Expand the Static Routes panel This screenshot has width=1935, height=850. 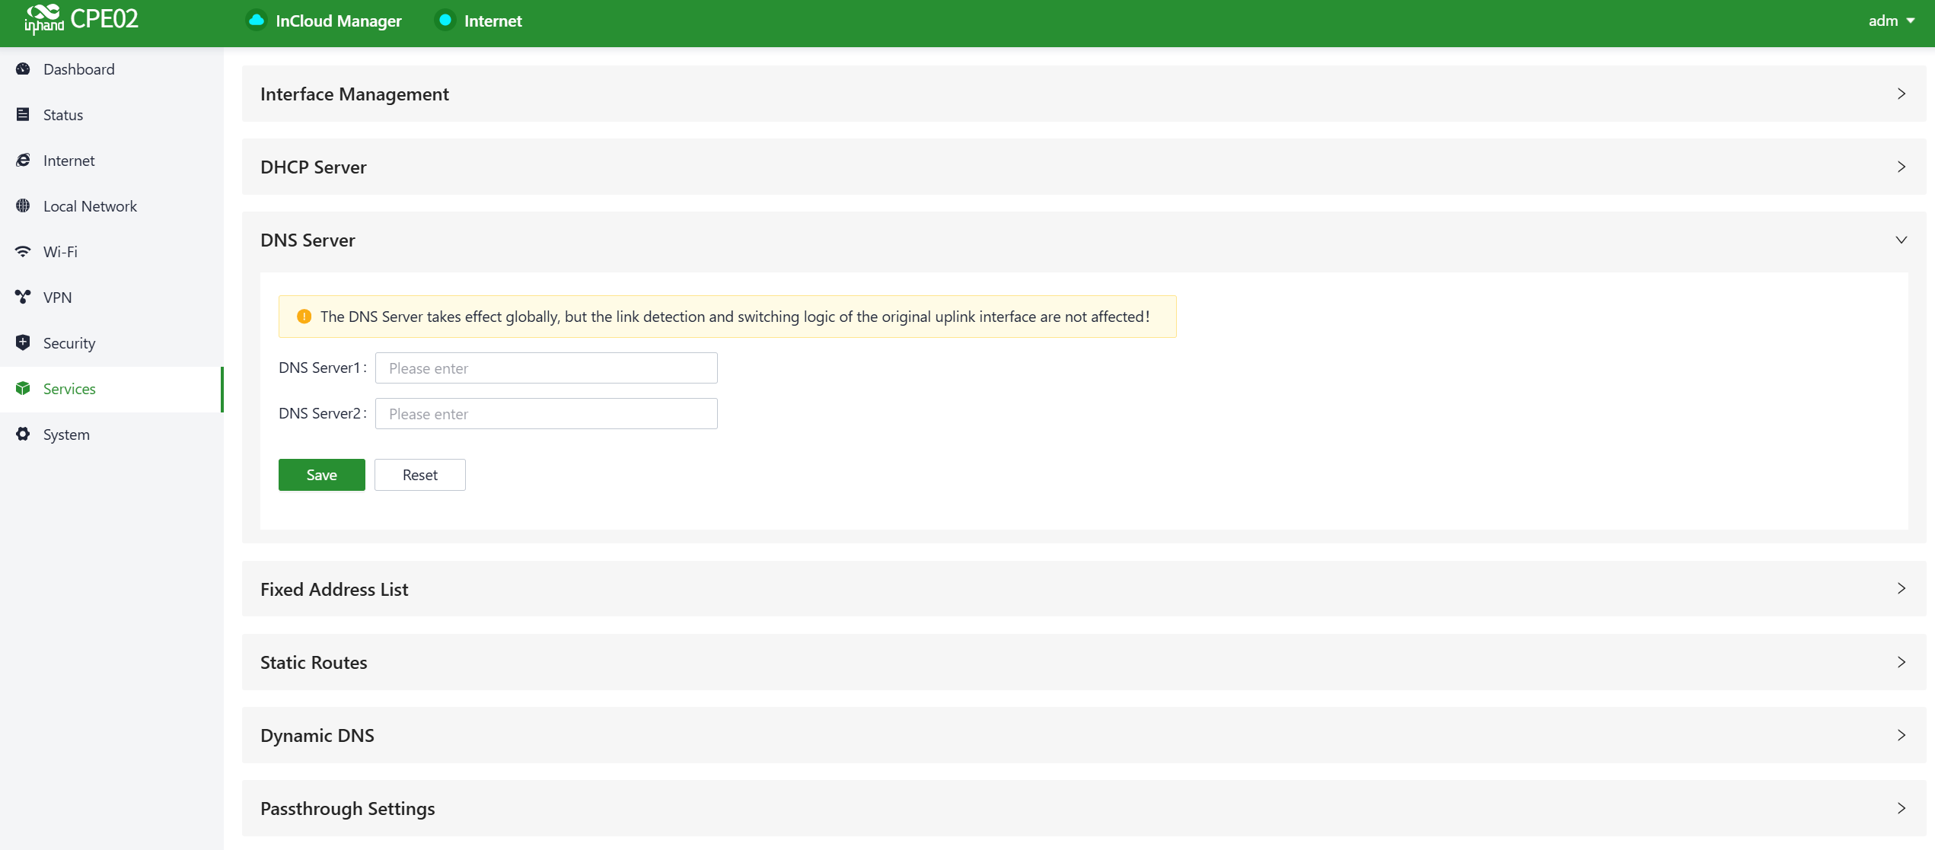click(1901, 662)
